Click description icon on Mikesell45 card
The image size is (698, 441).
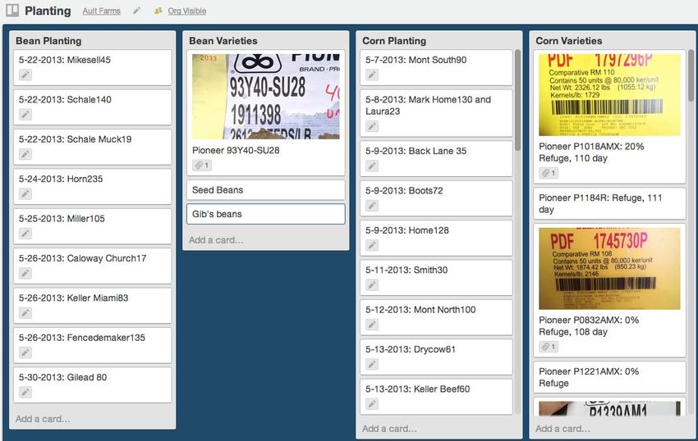(25, 75)
